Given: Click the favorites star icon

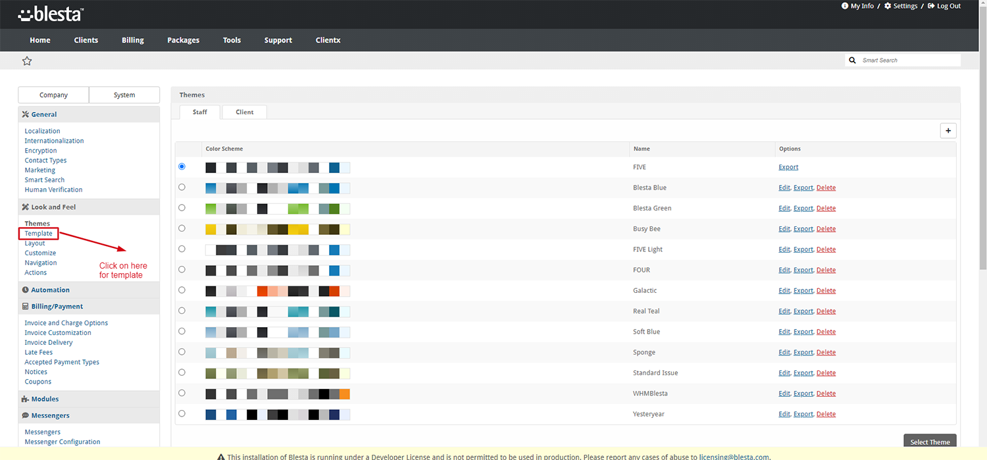Looking at the screenshot, I should click(x=27, y=61).
